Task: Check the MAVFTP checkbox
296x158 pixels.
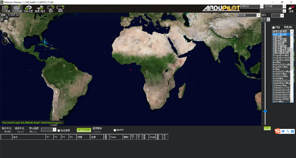Action: point(115,130)
